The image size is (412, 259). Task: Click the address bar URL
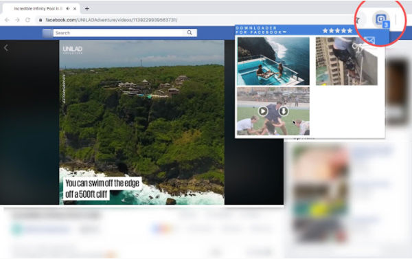[x=111, y=20]
